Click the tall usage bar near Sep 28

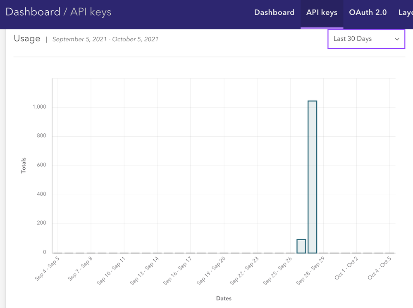(x=313, y=177)
